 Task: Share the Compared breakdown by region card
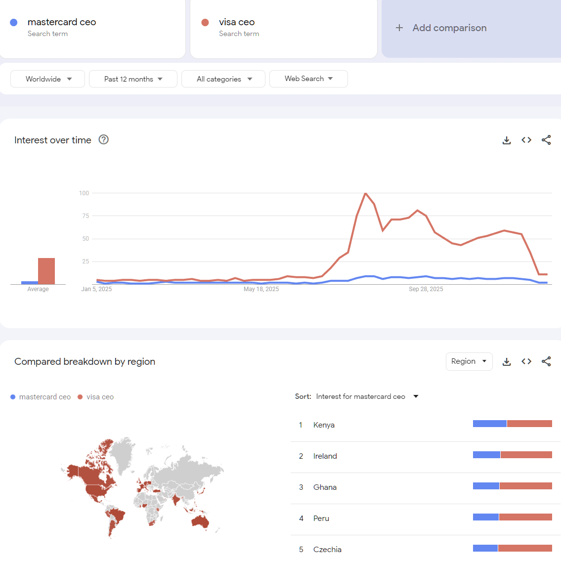(546, 361)
